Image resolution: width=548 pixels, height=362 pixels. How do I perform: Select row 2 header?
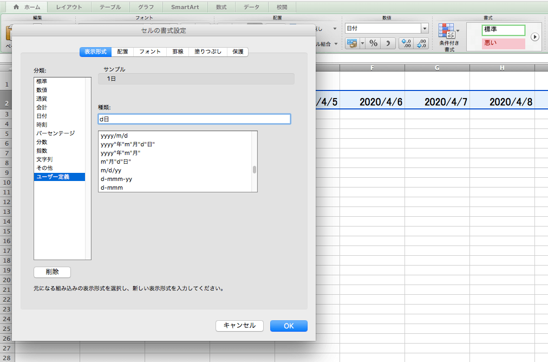click(x=6, y=100)
